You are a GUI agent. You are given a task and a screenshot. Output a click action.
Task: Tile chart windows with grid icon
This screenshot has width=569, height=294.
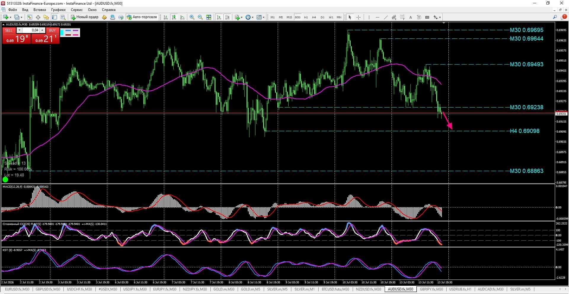click(x=209, y=17)
